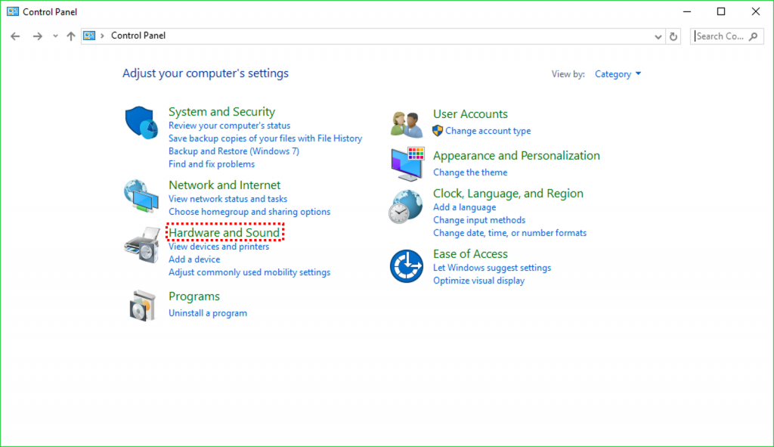Select Add a language
This screenshot has width=774, height=447.
(464, 207)
